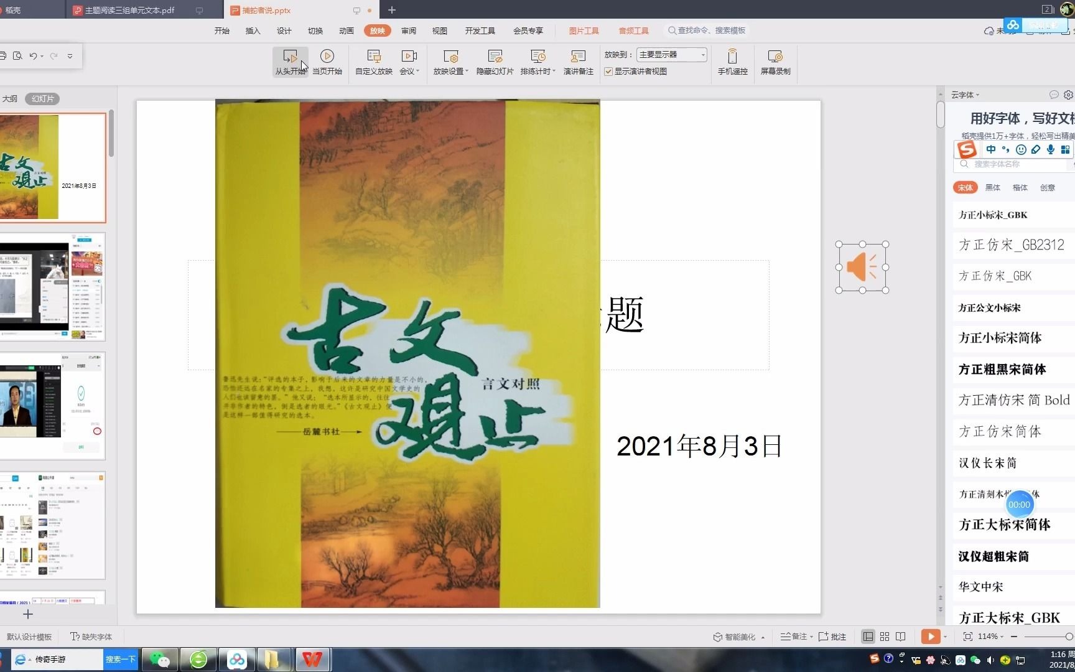This screenshot has height=672, width=1075.
Task: Click the print preview icon in quick toolbar
Action: click(17, 56)
